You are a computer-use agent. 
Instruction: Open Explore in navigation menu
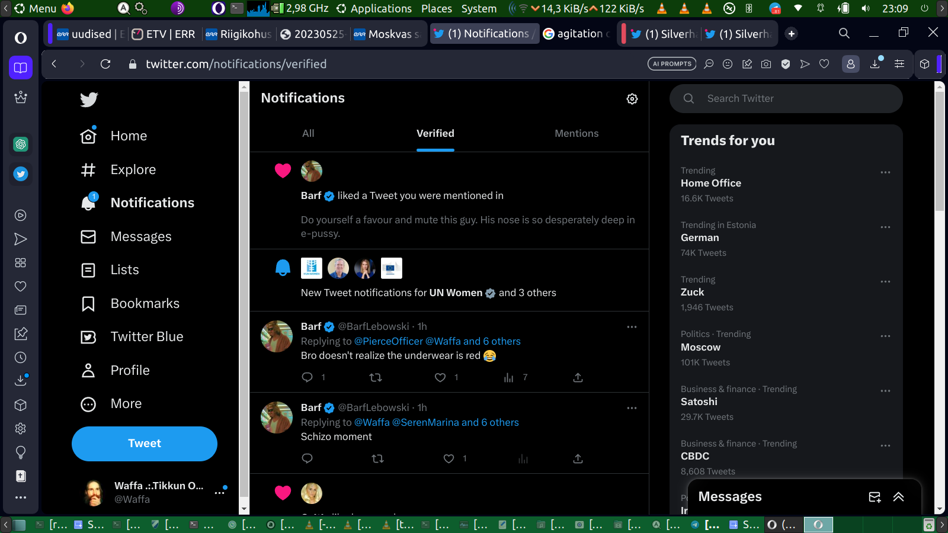[118, 170]
